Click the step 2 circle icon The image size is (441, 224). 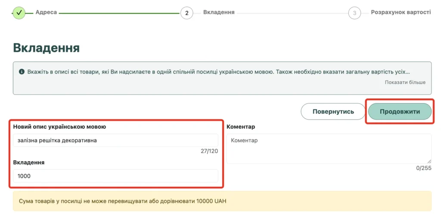point(186,13)
